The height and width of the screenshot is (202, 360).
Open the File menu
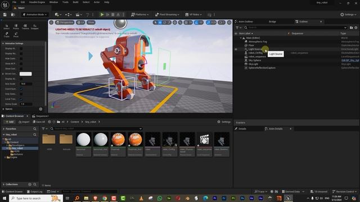14,2
